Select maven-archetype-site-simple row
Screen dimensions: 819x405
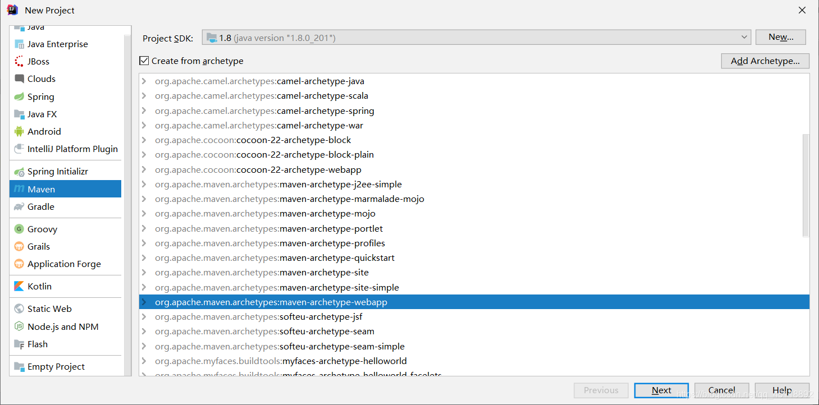474,288
